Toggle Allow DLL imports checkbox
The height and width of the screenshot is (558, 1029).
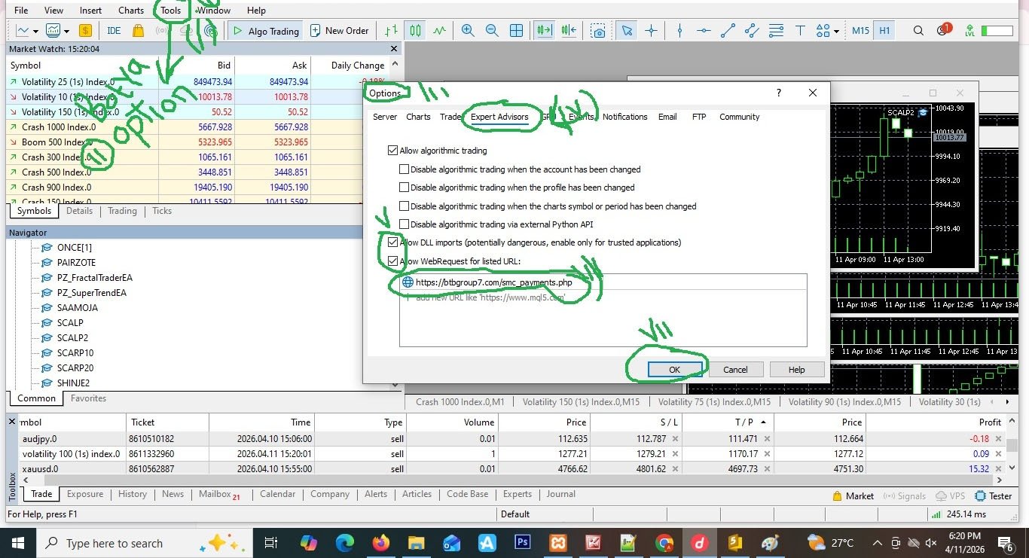coord(392,242)
